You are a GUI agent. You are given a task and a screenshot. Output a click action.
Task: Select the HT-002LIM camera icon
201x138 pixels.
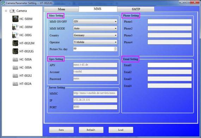[16, 43]
